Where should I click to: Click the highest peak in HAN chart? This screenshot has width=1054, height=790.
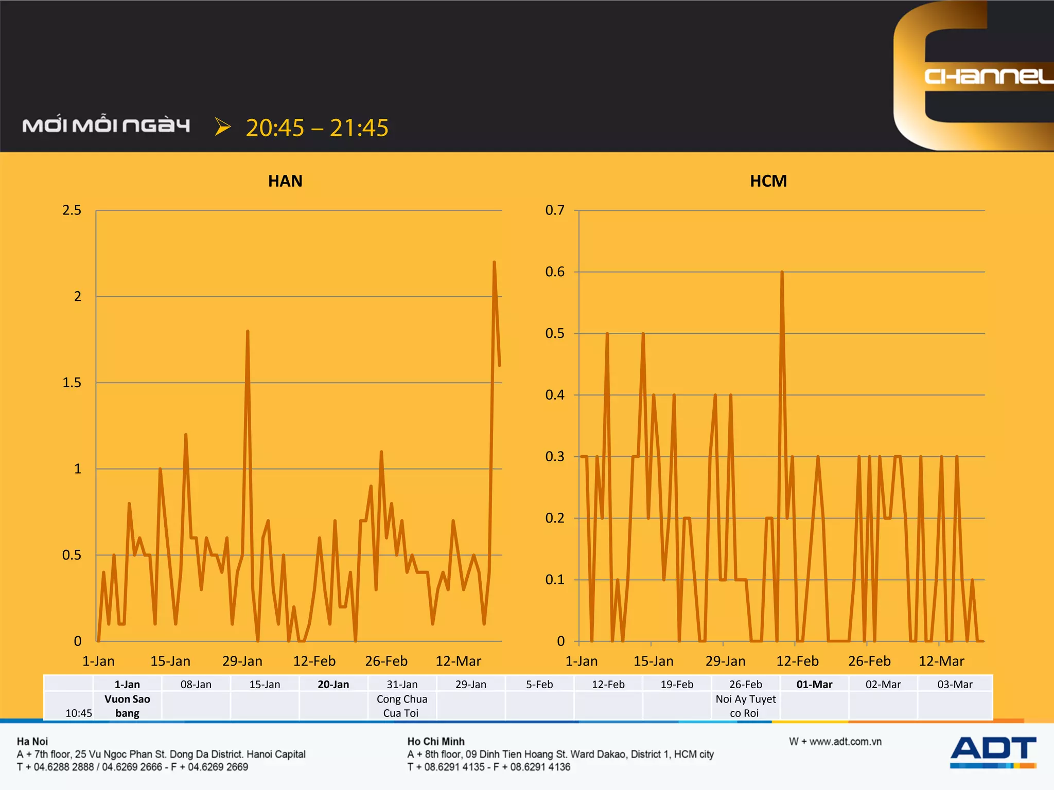[x=494, y=263]
